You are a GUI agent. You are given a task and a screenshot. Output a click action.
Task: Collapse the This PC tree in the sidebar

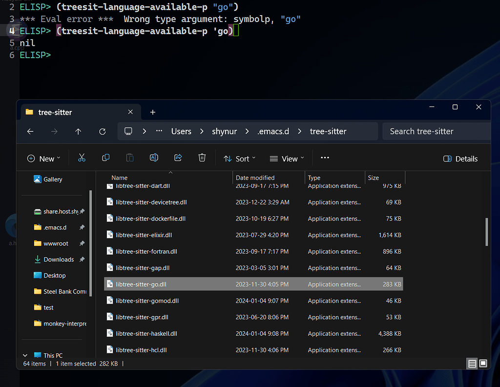25,355
